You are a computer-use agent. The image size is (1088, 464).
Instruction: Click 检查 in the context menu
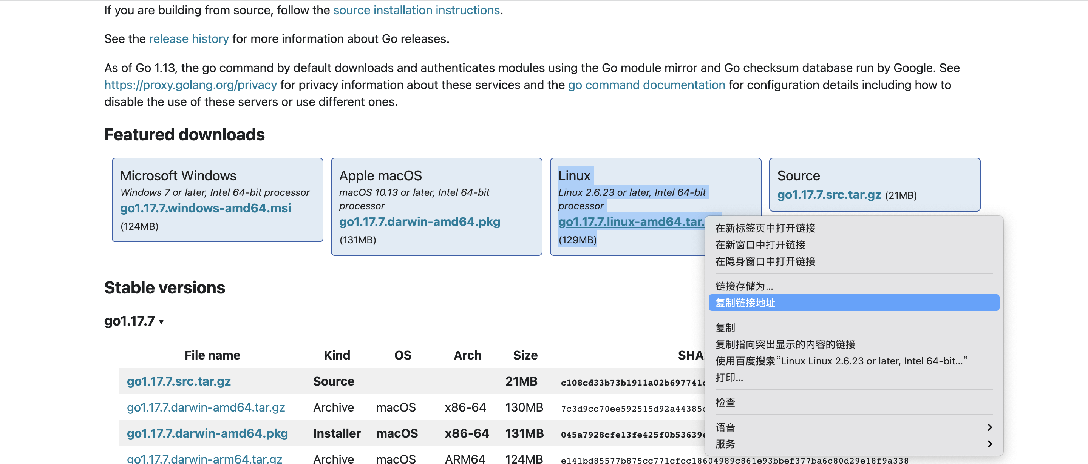click(x=725, y=403)
